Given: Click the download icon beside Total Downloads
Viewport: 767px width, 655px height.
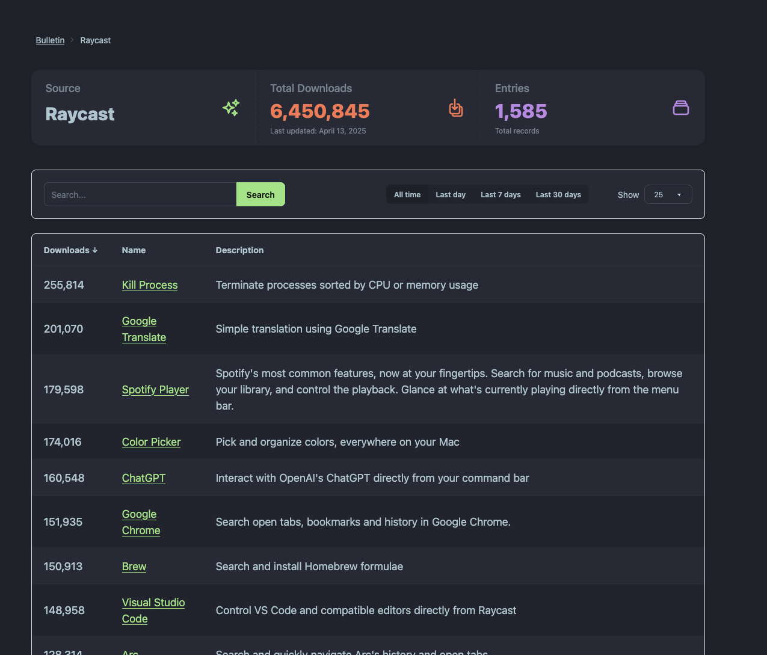Looking at the screenshot, I should click(x=455, y=108).
